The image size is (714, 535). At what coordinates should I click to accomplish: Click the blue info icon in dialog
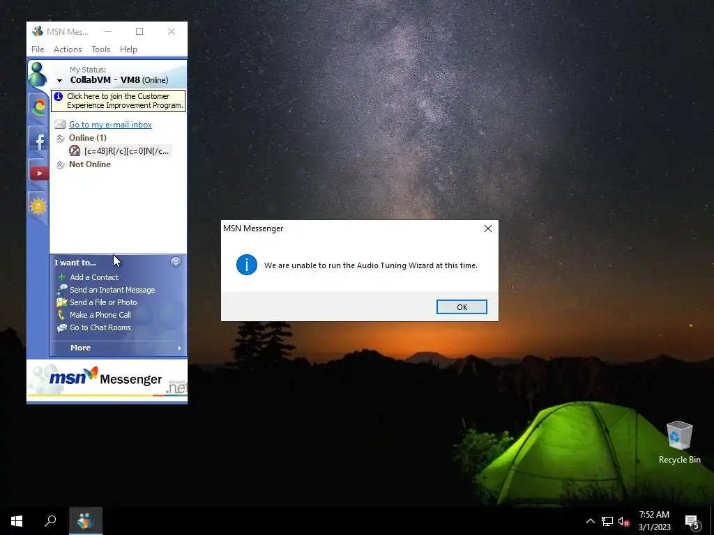tap(247, 265)
